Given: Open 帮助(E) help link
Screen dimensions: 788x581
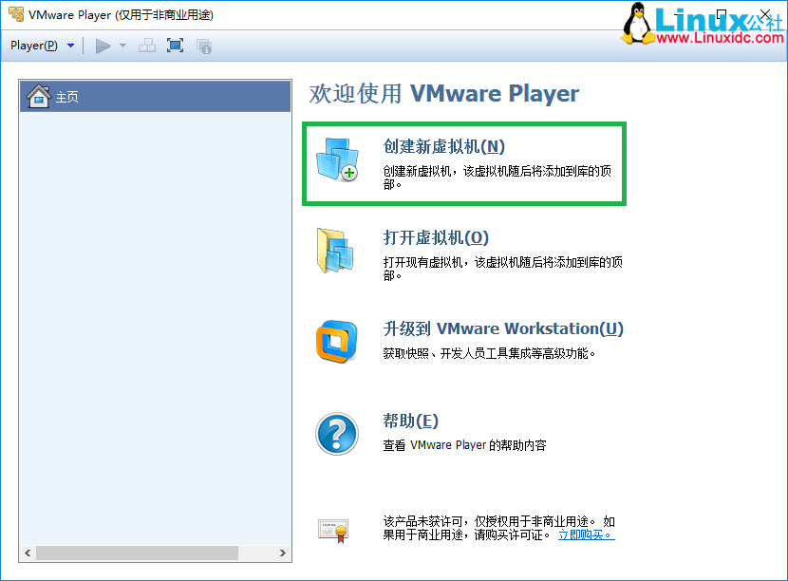Looking at the screenshot, I should [x=410, y=421].
